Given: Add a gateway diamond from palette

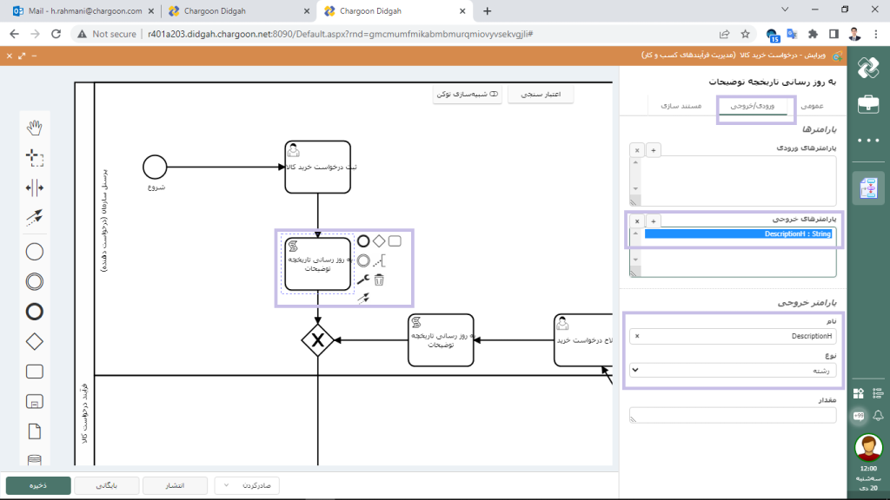Looking at the screenshot, I should coord(35,341).
